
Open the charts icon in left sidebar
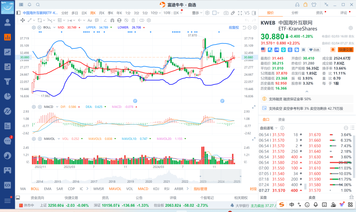point(8,37)
